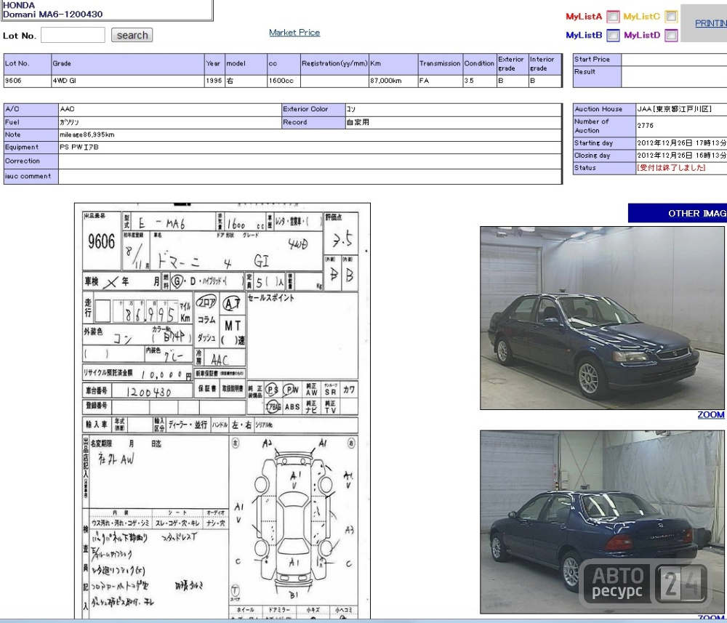Click the Start Price label cell
Image resolution: width=727 pixels, height=623 pixels.
(x=597, y=60)
